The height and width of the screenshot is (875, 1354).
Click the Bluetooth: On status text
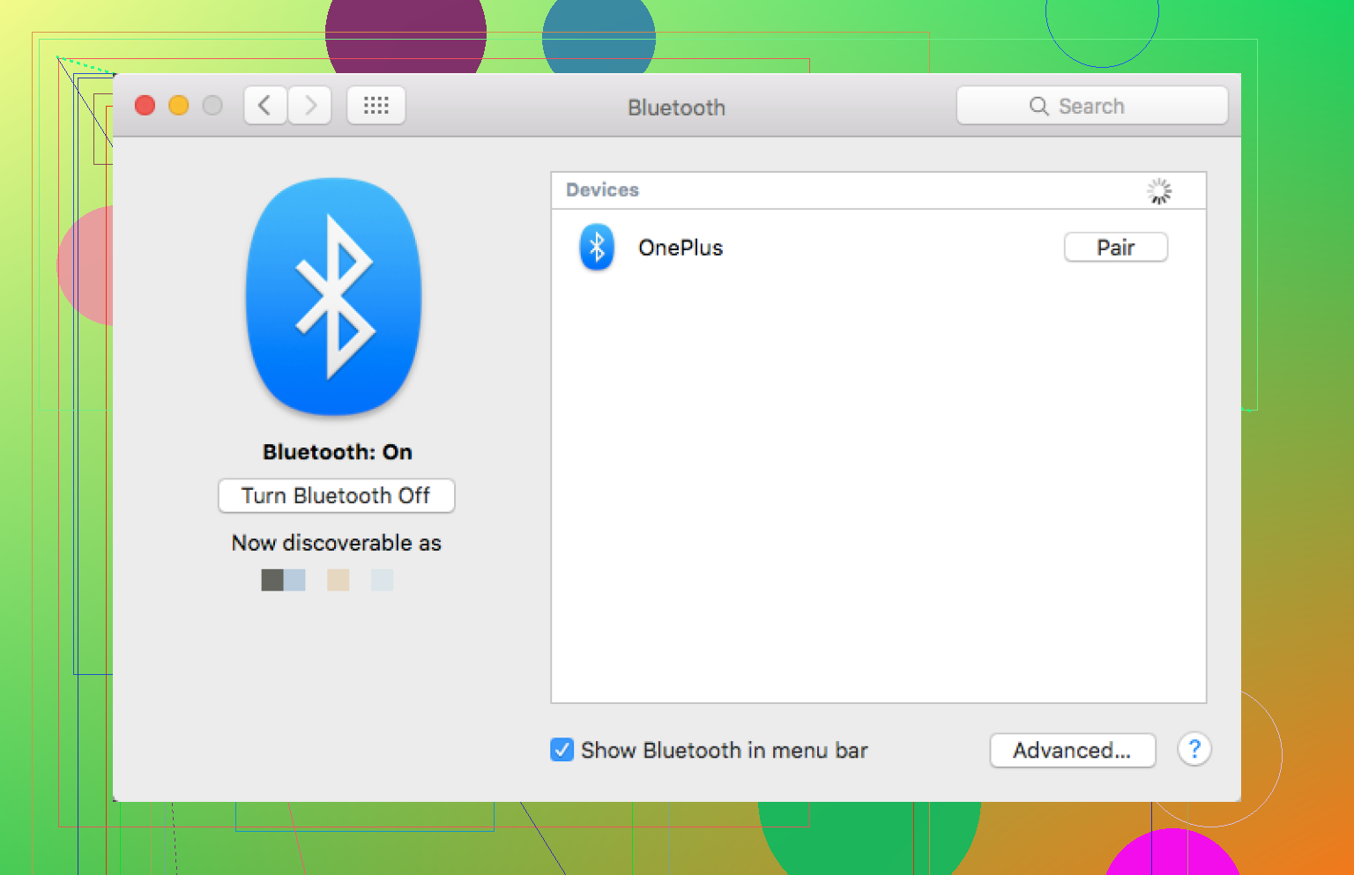pyautogui.click(x=338, y=452)
